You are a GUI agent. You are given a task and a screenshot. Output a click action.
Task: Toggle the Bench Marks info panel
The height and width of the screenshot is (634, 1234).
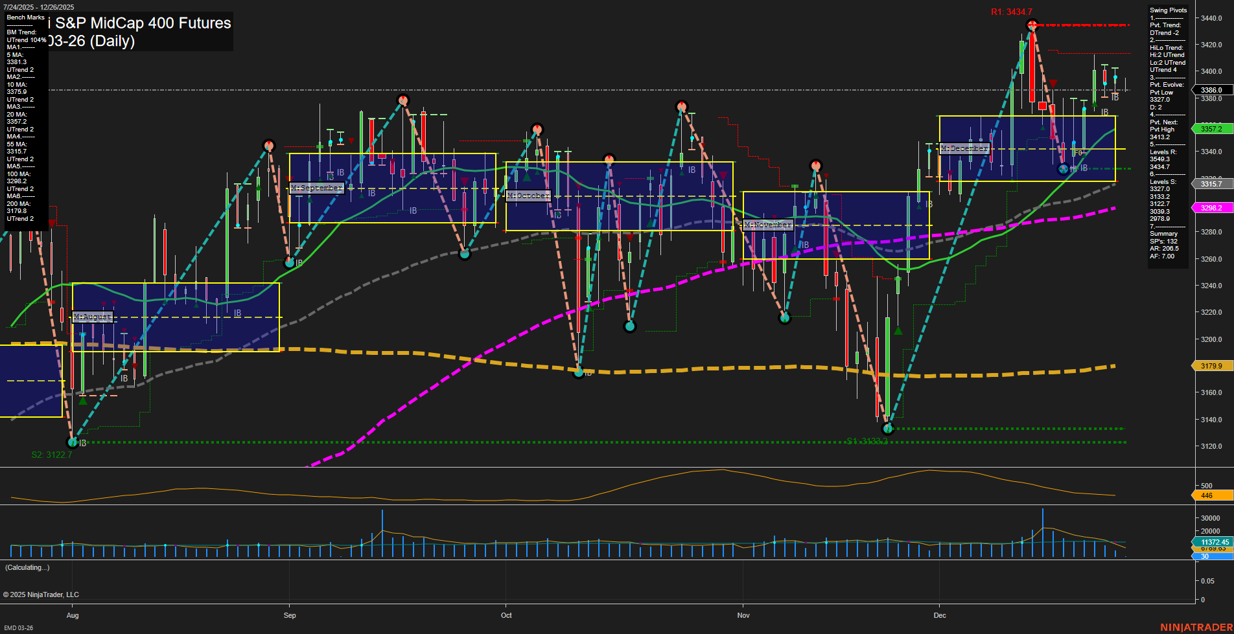point(24,17)
